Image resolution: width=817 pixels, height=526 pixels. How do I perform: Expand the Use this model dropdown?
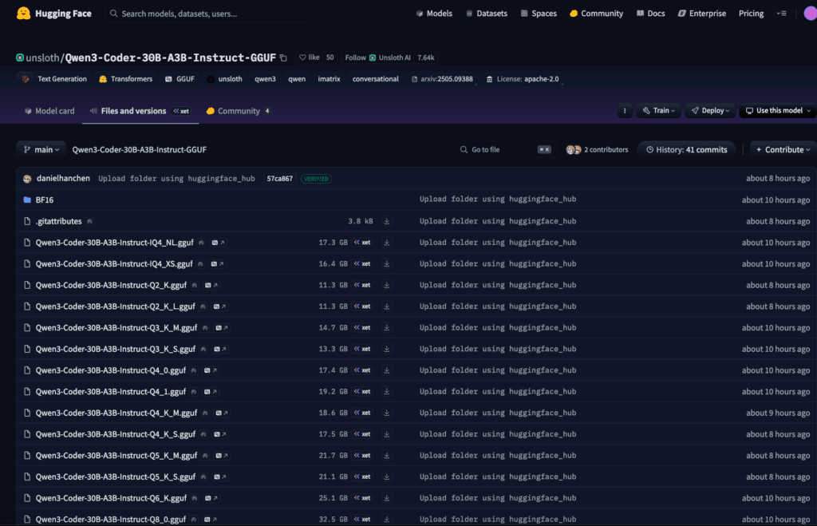pyautogui.click(x=779, y=110)
